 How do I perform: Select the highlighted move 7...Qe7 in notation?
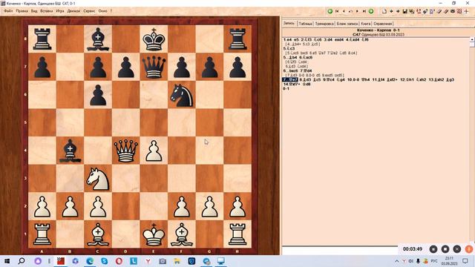point(290,79)
